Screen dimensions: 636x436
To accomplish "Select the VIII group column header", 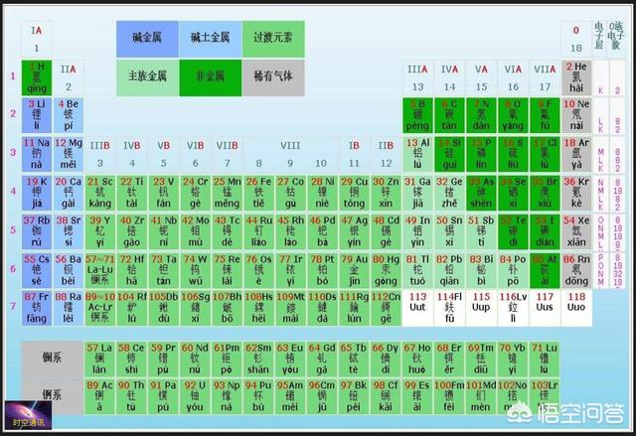I will coord(290,145).
